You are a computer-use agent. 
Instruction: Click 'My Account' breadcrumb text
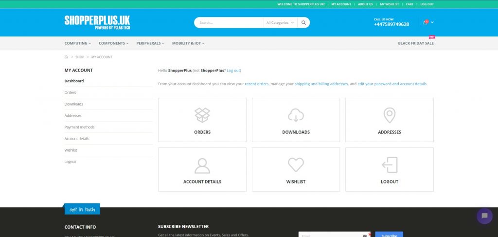(x=102, y=57)
